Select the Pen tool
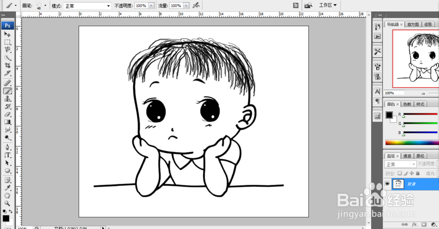 7,147
